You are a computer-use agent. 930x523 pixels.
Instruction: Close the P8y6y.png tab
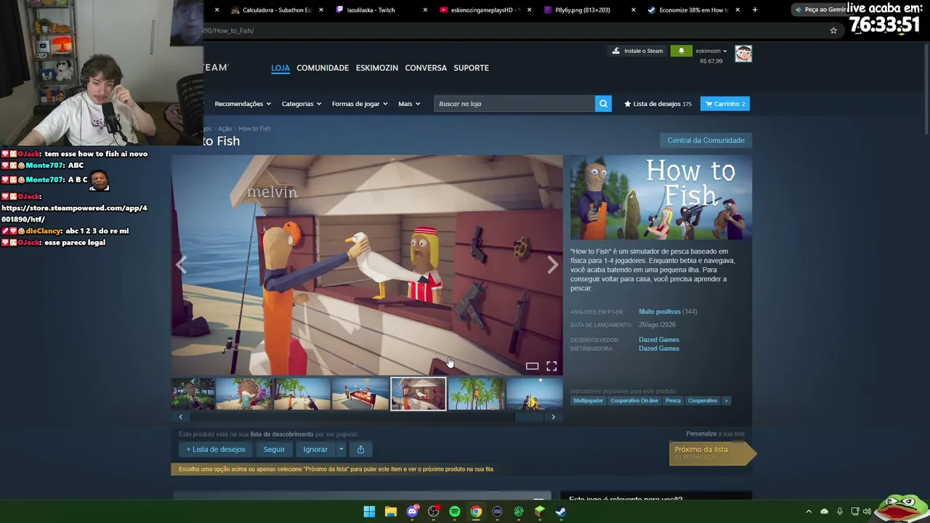(634, 10)
